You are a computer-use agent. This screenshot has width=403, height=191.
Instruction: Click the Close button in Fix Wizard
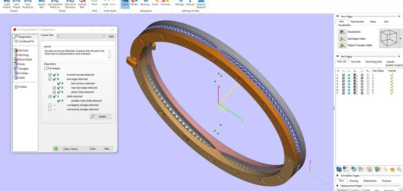point(92,149)
